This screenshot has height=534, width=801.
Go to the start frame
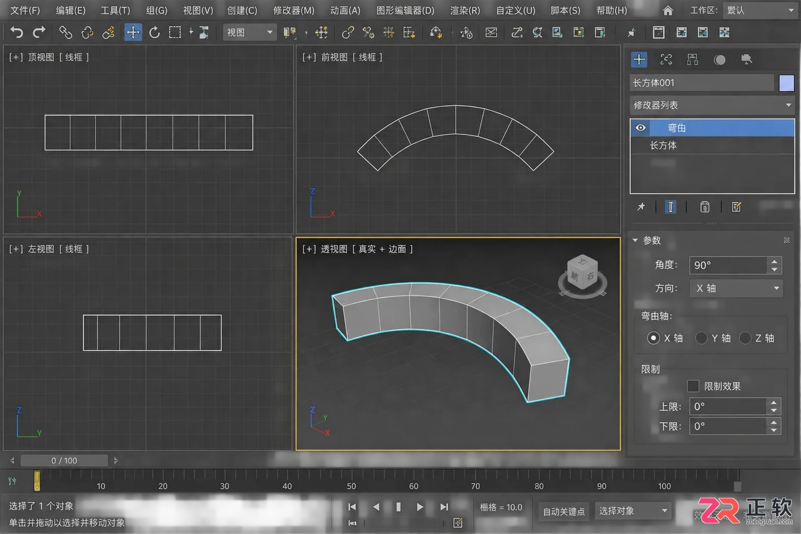click(352, 507)
